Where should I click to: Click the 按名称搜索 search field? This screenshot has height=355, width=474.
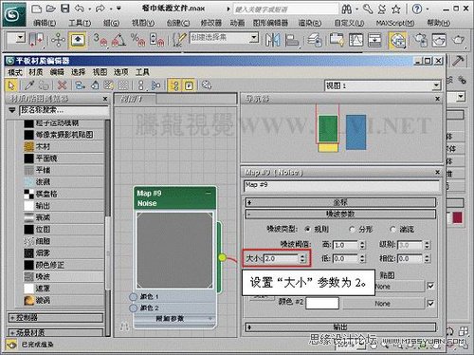point(64,110)
